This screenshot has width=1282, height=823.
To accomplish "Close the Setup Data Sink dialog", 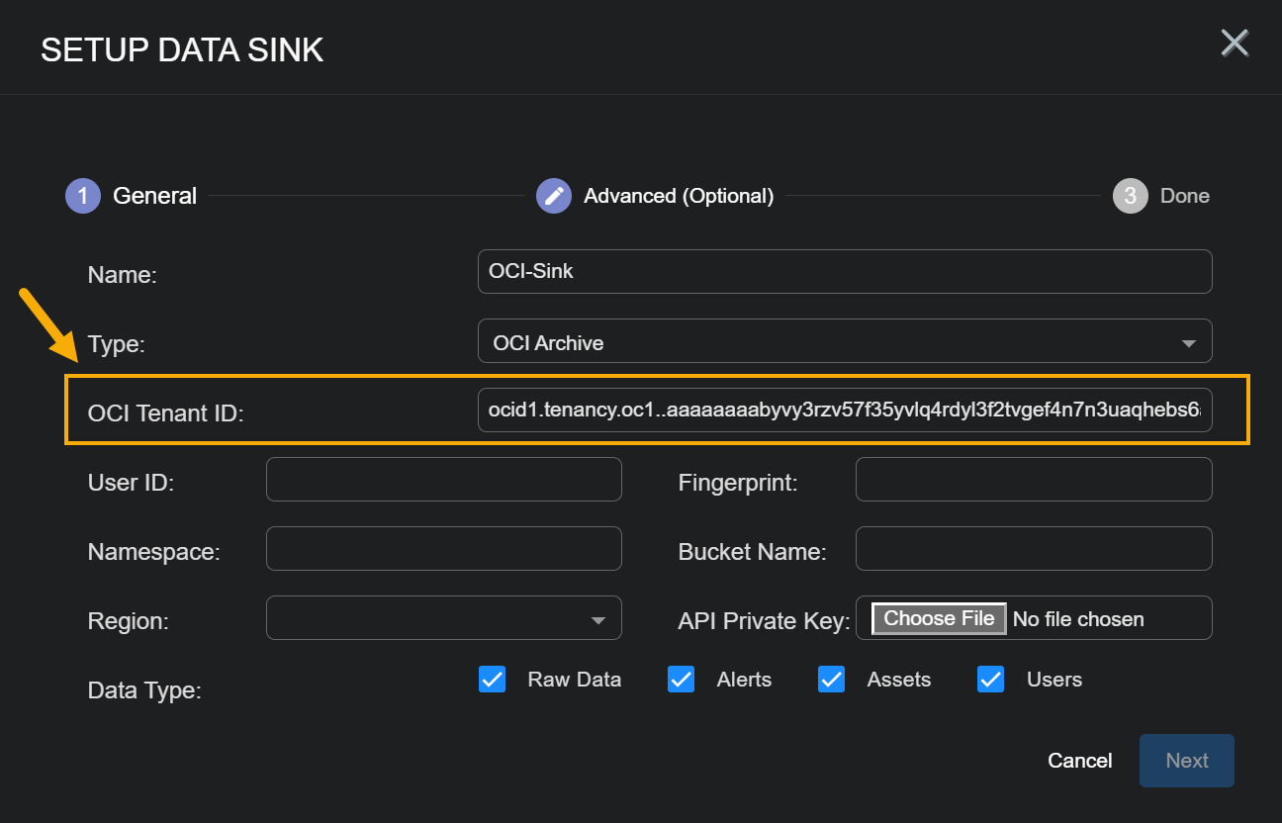I will tap(1235, 43).
